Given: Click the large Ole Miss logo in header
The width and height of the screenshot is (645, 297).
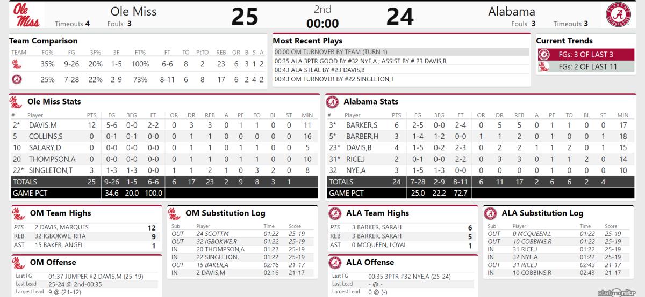Looking at the screenshot, I should click(23, 14).
